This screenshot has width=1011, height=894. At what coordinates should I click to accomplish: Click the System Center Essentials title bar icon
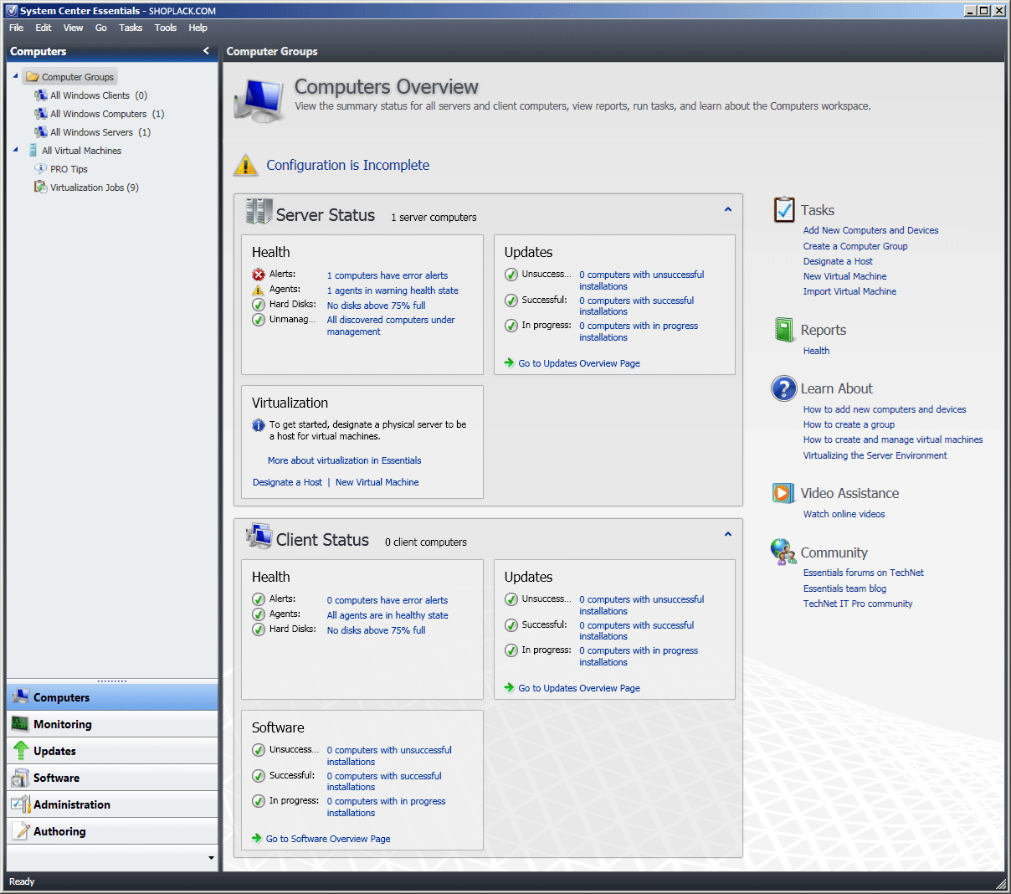pyautogui.click(x=12, y=11)
